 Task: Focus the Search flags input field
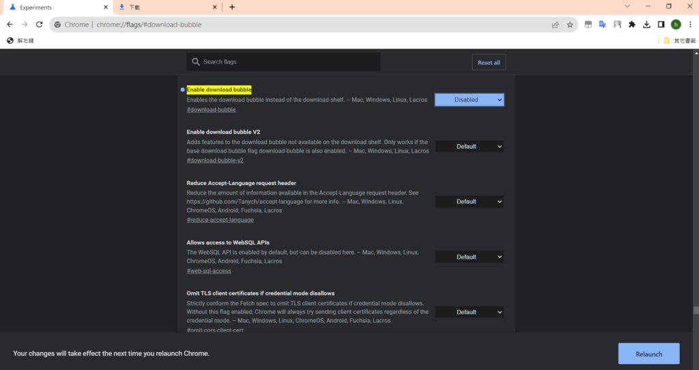(x=283, y=62)
